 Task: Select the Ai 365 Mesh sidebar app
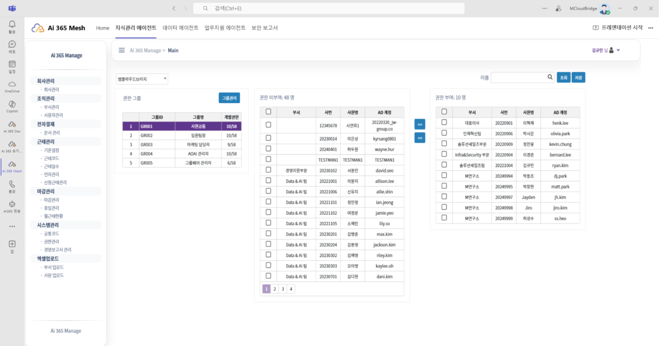pos(12,164)
